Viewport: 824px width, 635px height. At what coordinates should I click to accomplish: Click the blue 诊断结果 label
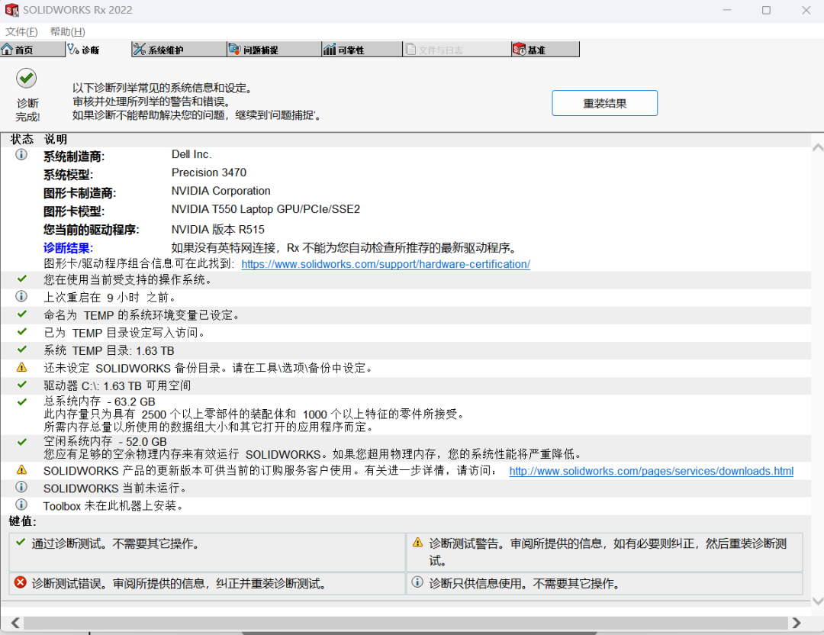[x=68, y=248]
